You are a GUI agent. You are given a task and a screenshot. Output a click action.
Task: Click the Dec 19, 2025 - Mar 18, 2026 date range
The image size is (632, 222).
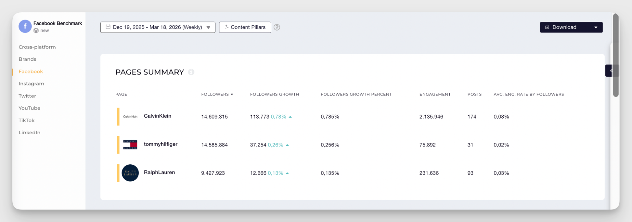coord(157,27)
